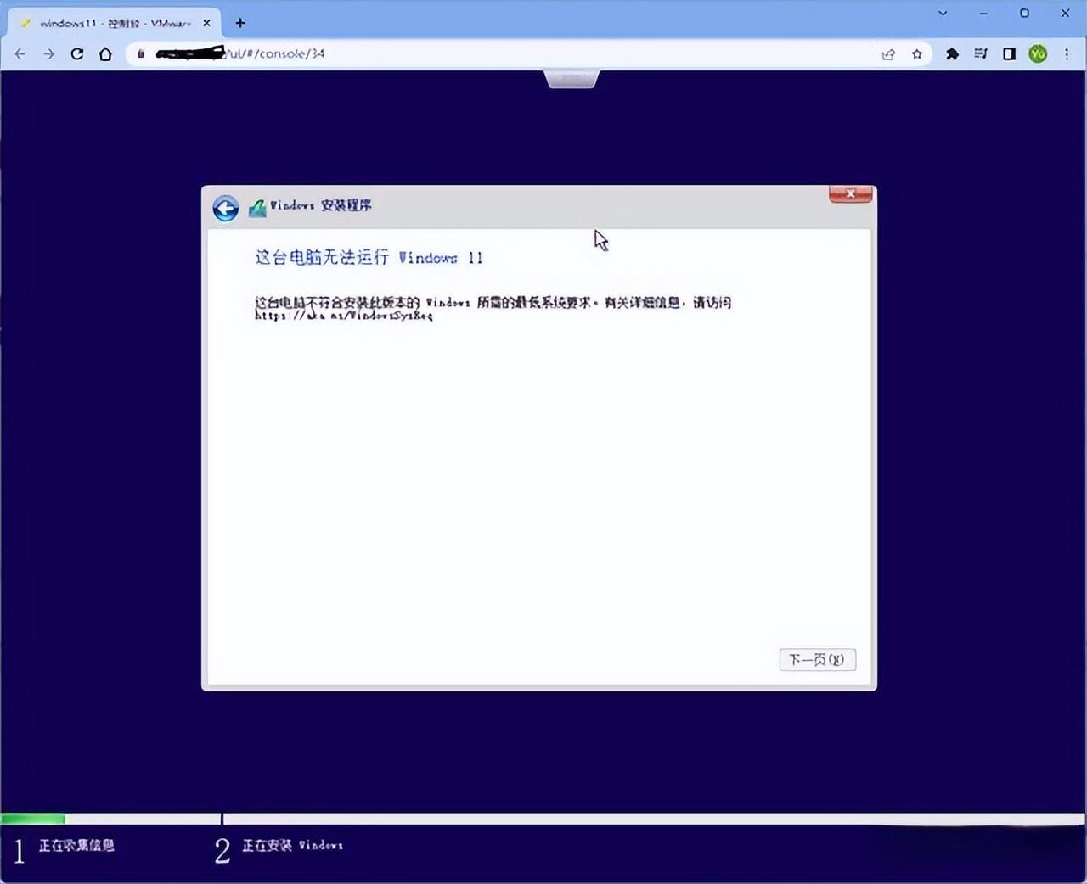Click the YU profile avatar

pyautogui.click(x=1038, y=53)
